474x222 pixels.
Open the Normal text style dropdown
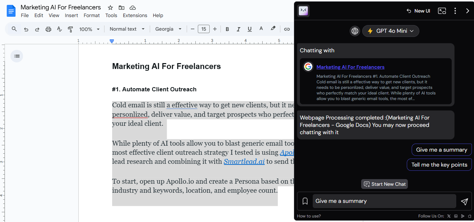point(127,29)
